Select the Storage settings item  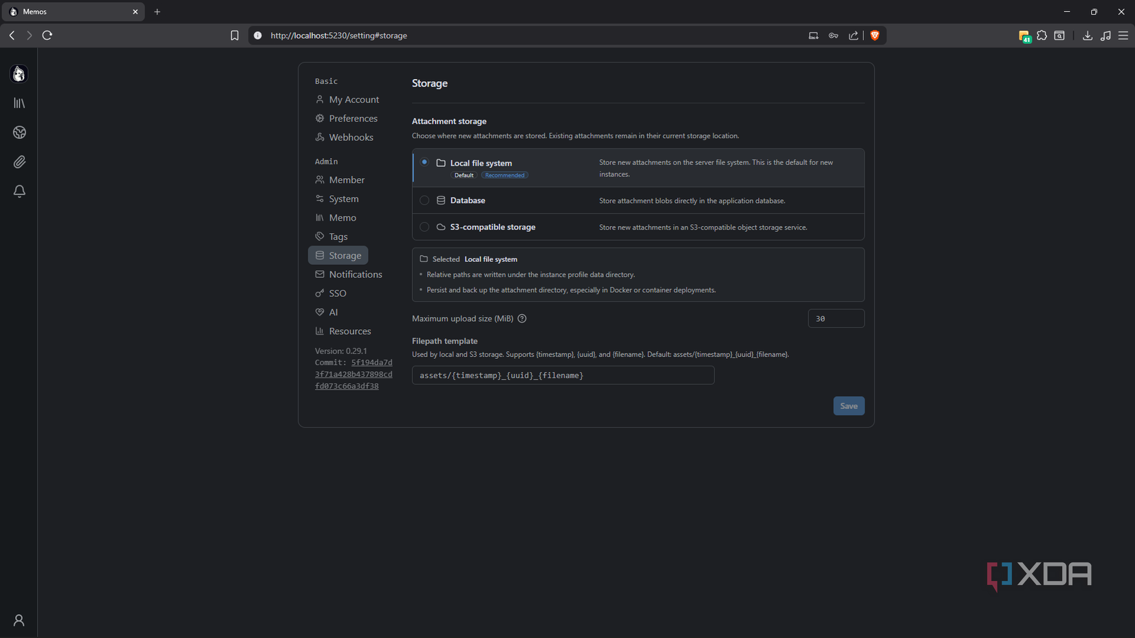[338, 255]
